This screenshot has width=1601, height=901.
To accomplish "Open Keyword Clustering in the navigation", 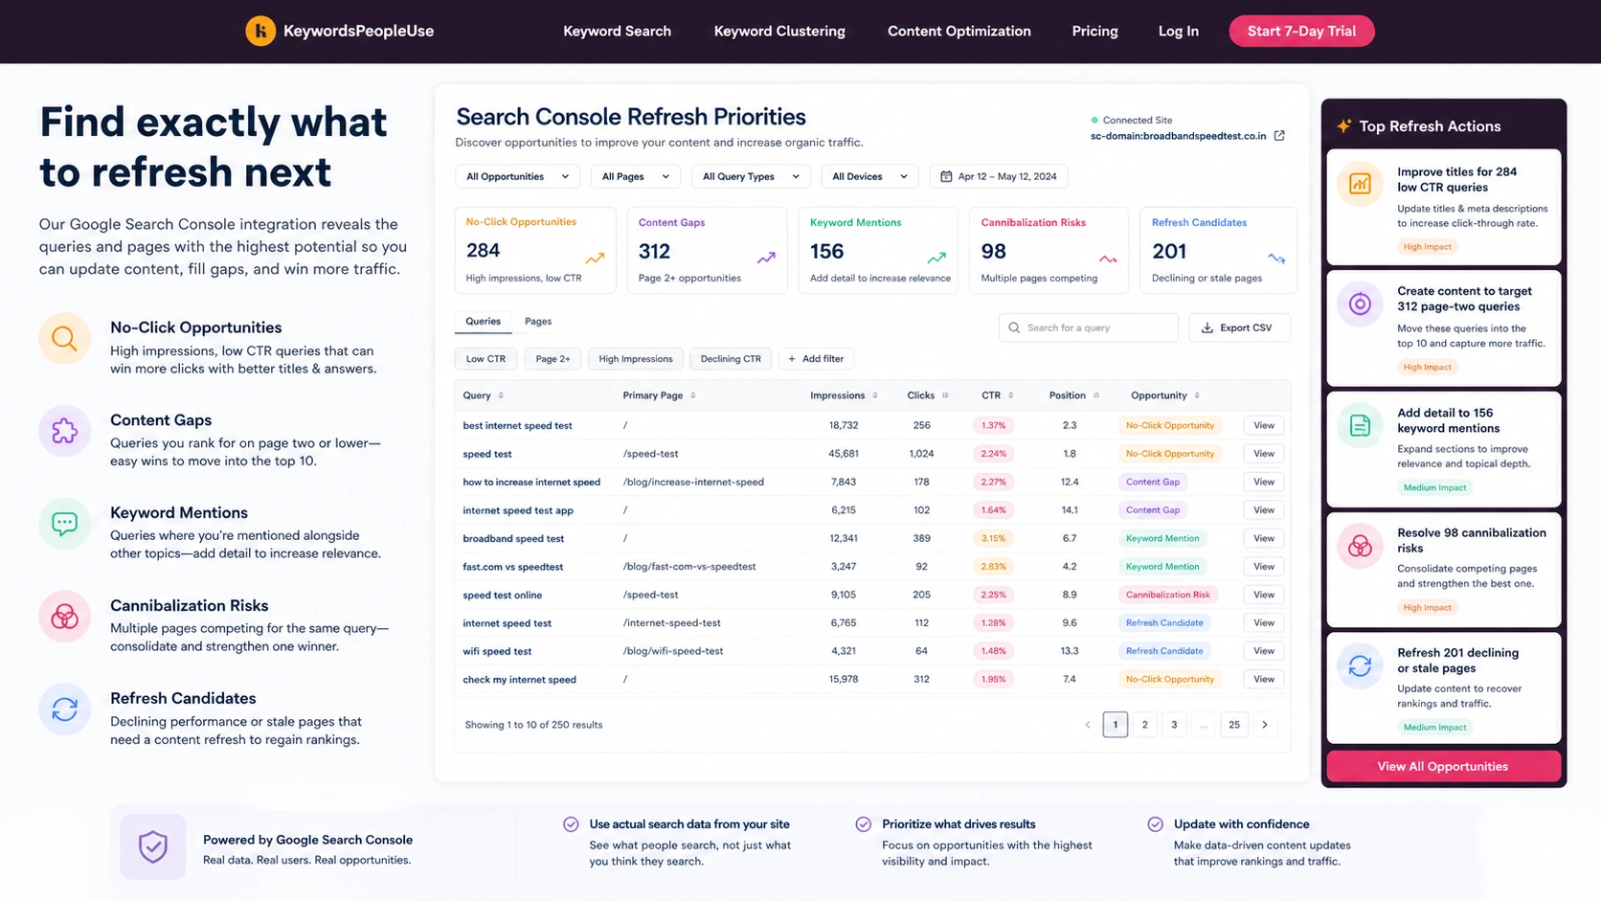I will pos(779,31).
